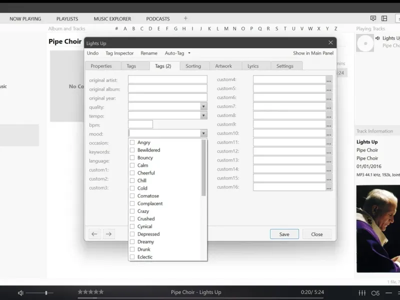Image resolution: width=400 pixels, height=300 pixels.
Task: Click the custom4 input field
Action: pyautogui.click(x=289, y=79)
